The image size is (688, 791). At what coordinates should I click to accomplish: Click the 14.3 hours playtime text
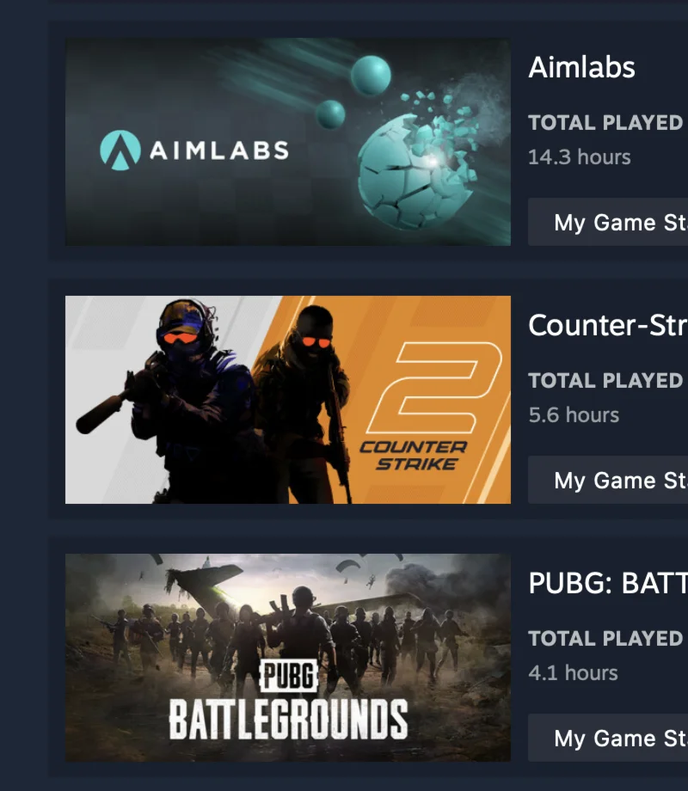(580, 156)
